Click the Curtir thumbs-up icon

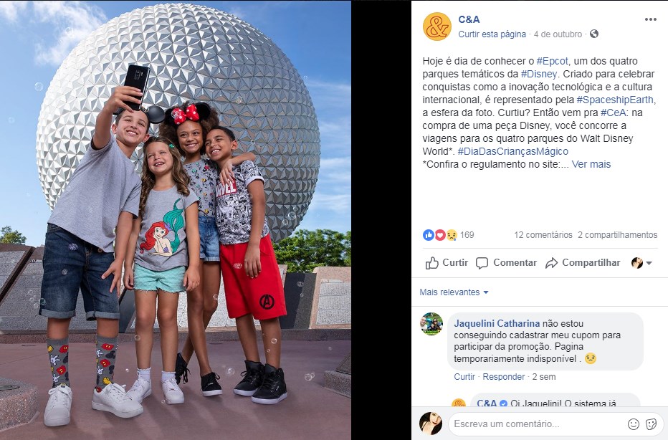[432, 263]
